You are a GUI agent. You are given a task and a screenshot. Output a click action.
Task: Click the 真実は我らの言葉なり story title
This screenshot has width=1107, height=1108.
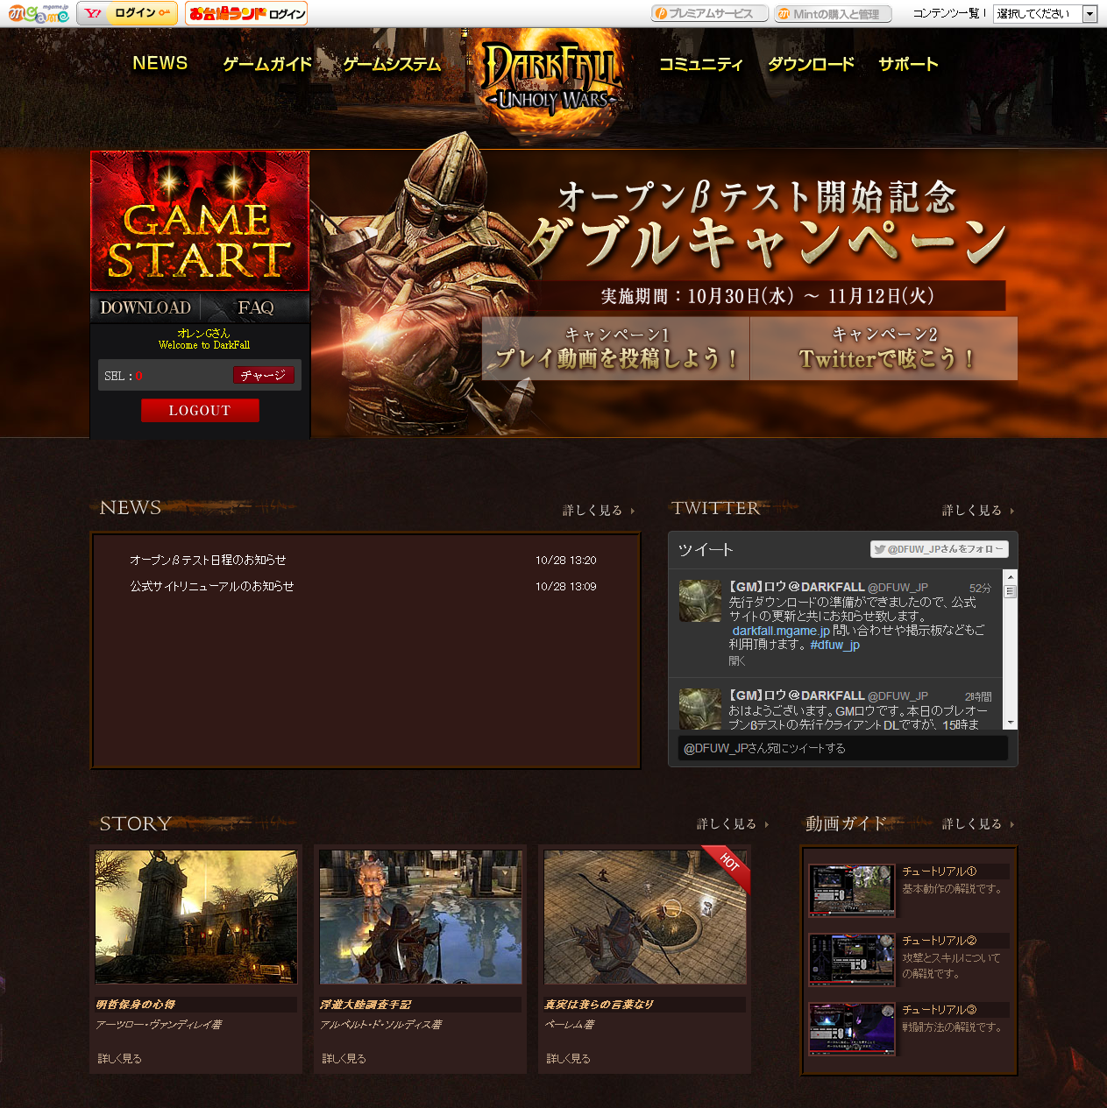pyautogui.click(x=600, y=1005)
